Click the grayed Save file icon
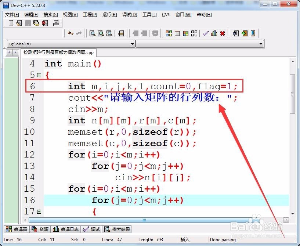This screenshot has height=246, width=300. [28, 23]
